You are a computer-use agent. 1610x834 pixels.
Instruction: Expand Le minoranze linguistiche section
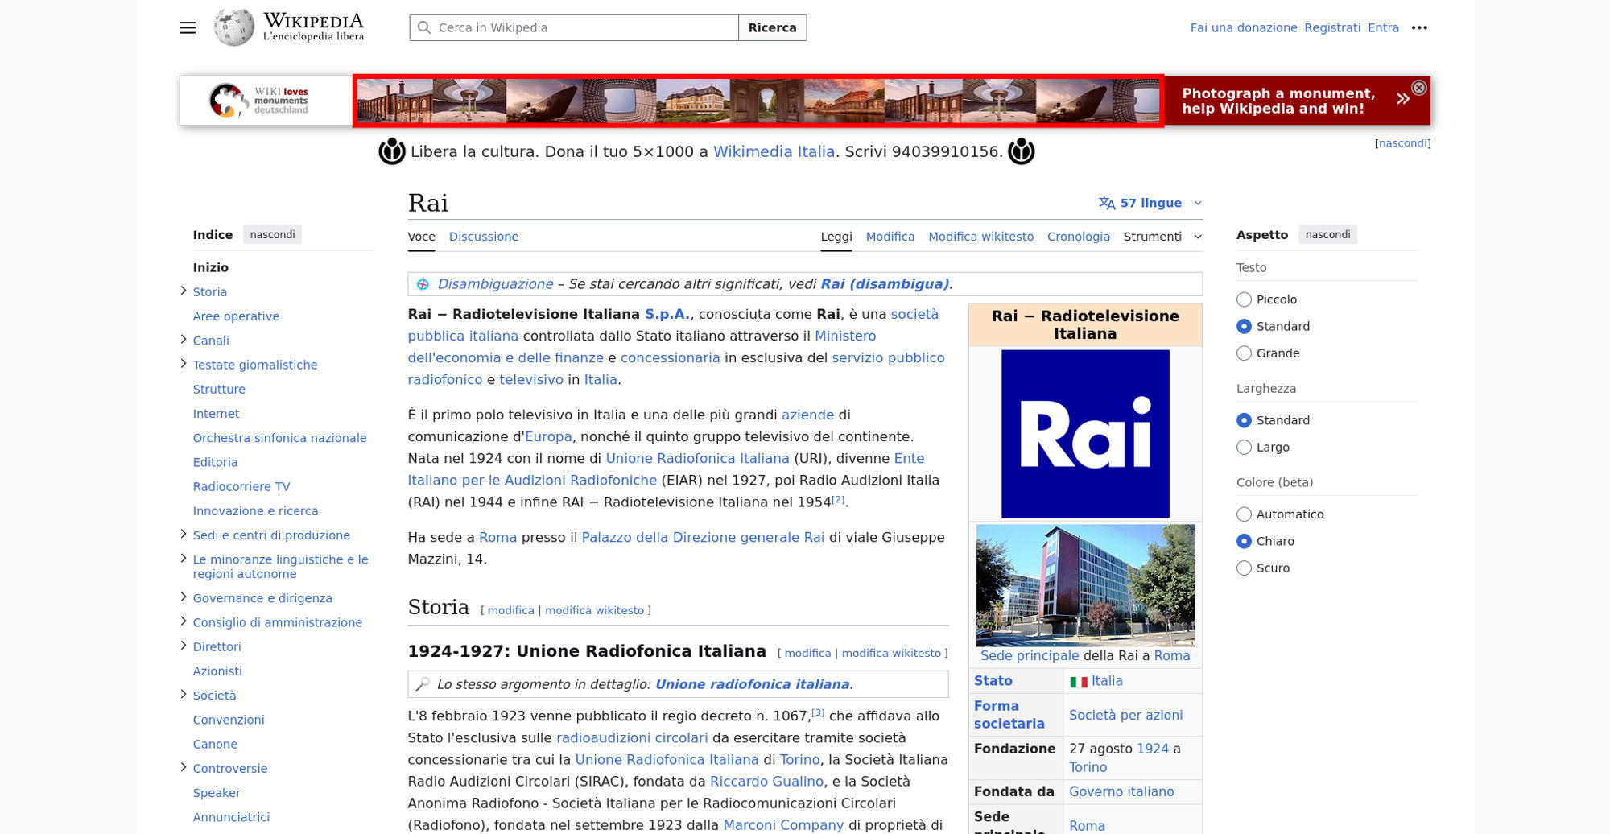click(184, 558)
